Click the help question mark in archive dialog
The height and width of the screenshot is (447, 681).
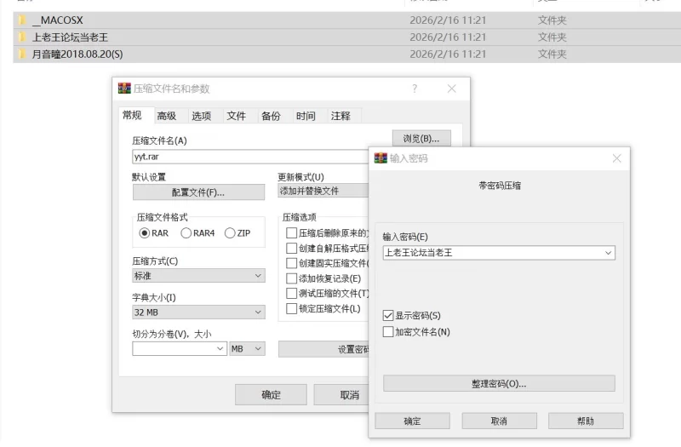(415, 89)
